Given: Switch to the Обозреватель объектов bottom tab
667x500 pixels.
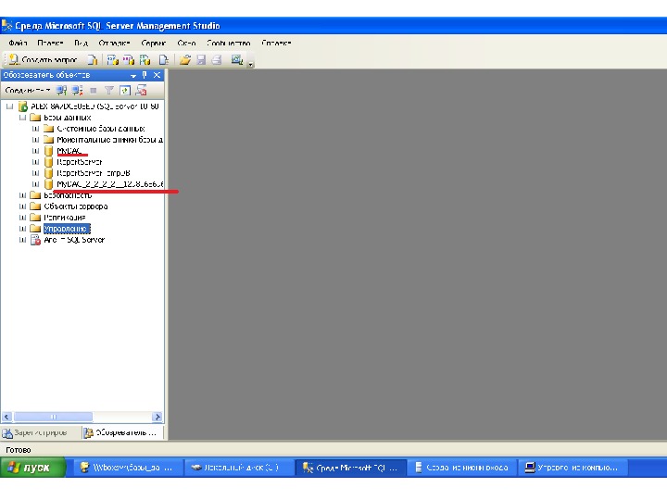Looking at the screenshot, I should coord(122,432).
